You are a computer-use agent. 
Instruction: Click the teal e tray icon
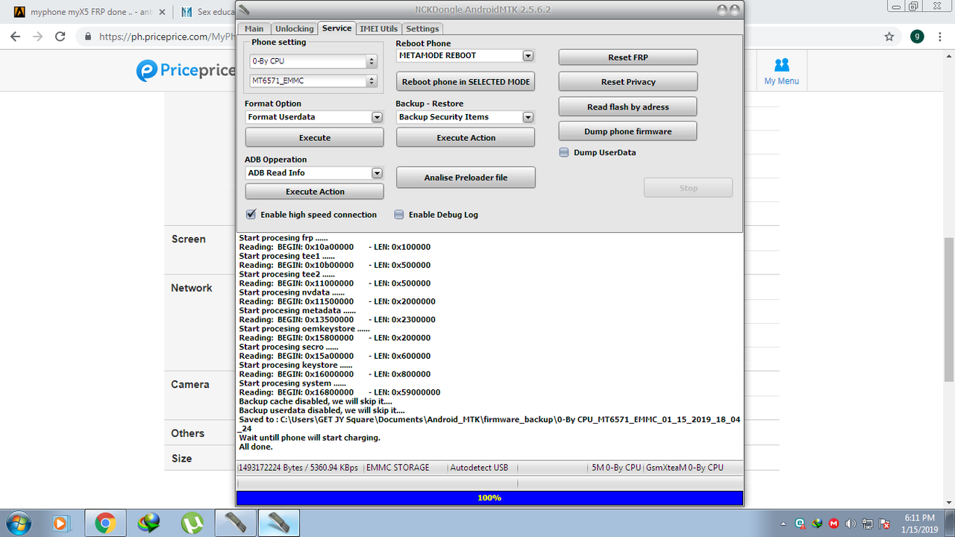pyautogui.click(x=800, y=524)
